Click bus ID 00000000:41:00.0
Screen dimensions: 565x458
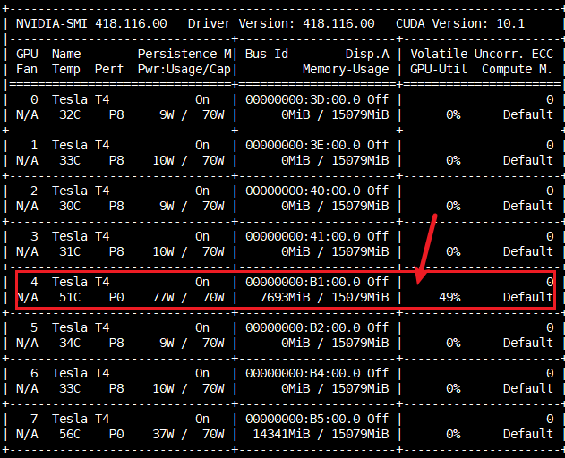pyautogui.click(x=303, y=236)
